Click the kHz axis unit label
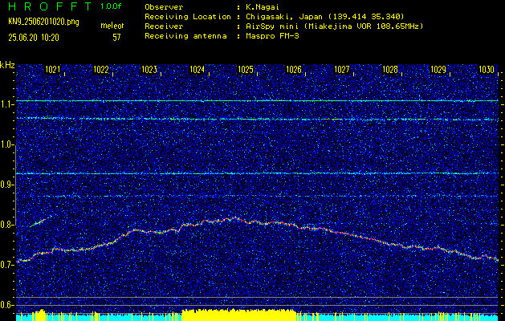The width and height of the screenshot is (505, 321). [x=7, y=65]
